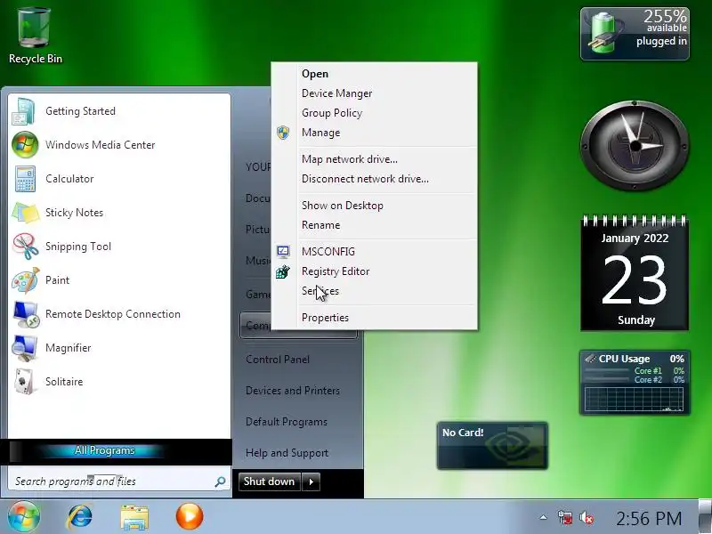Click the Shut down button
This screenshot has width=712, height=534.
pyautogui.click(x=270, y=481)
